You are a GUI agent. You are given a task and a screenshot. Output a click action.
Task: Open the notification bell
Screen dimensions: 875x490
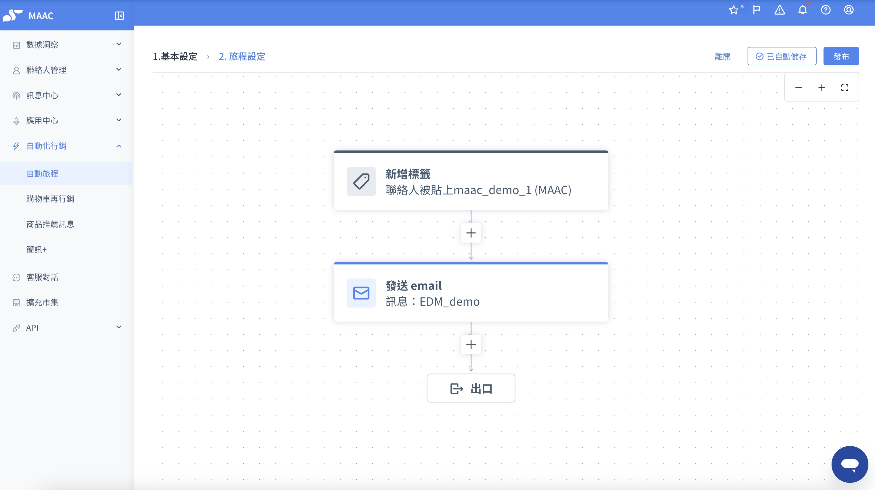tap(803, 10)
